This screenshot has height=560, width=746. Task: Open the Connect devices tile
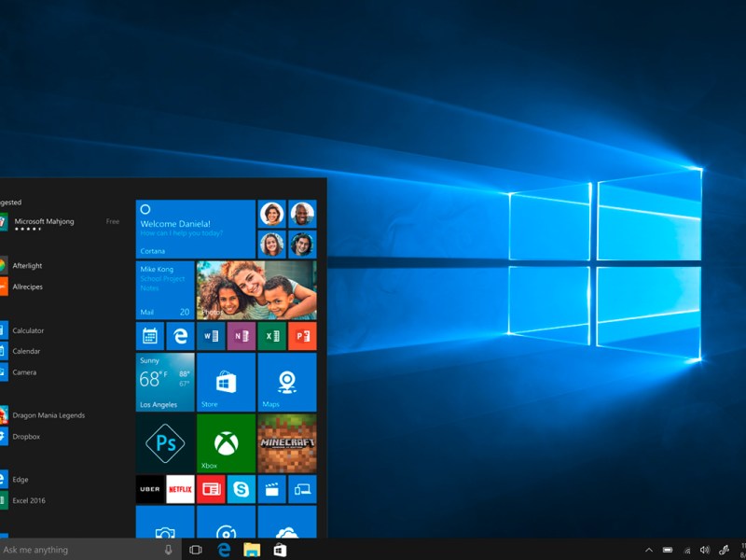coord(302,489)
